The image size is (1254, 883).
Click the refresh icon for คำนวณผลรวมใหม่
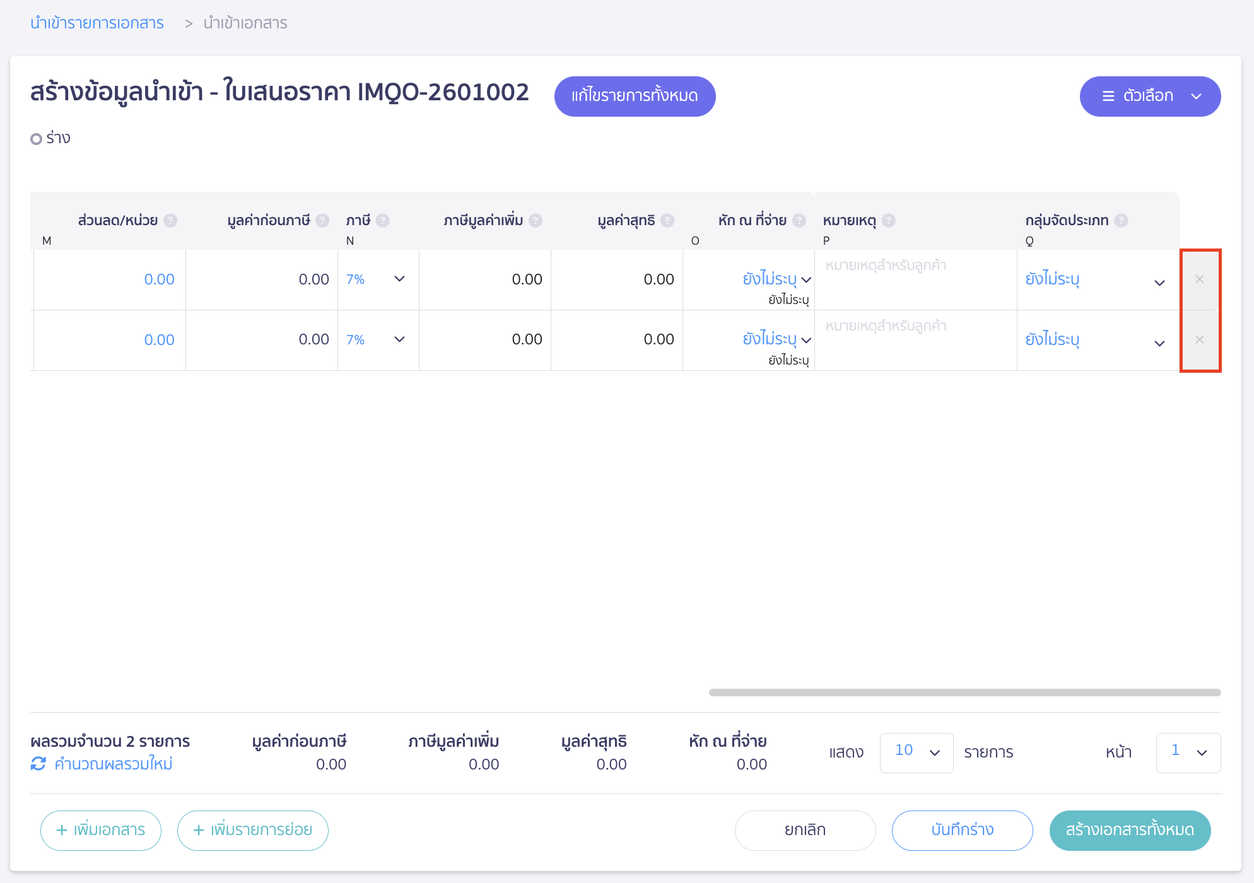pos(38,764)
